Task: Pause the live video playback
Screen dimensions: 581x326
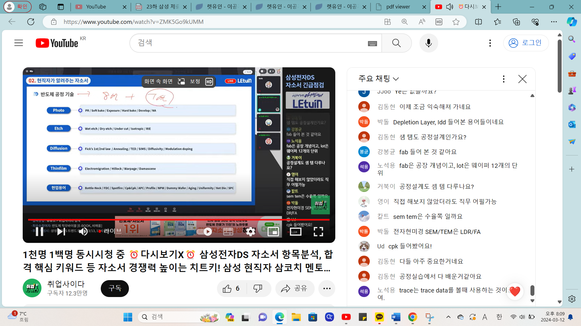Action: (x=39, y=232)
